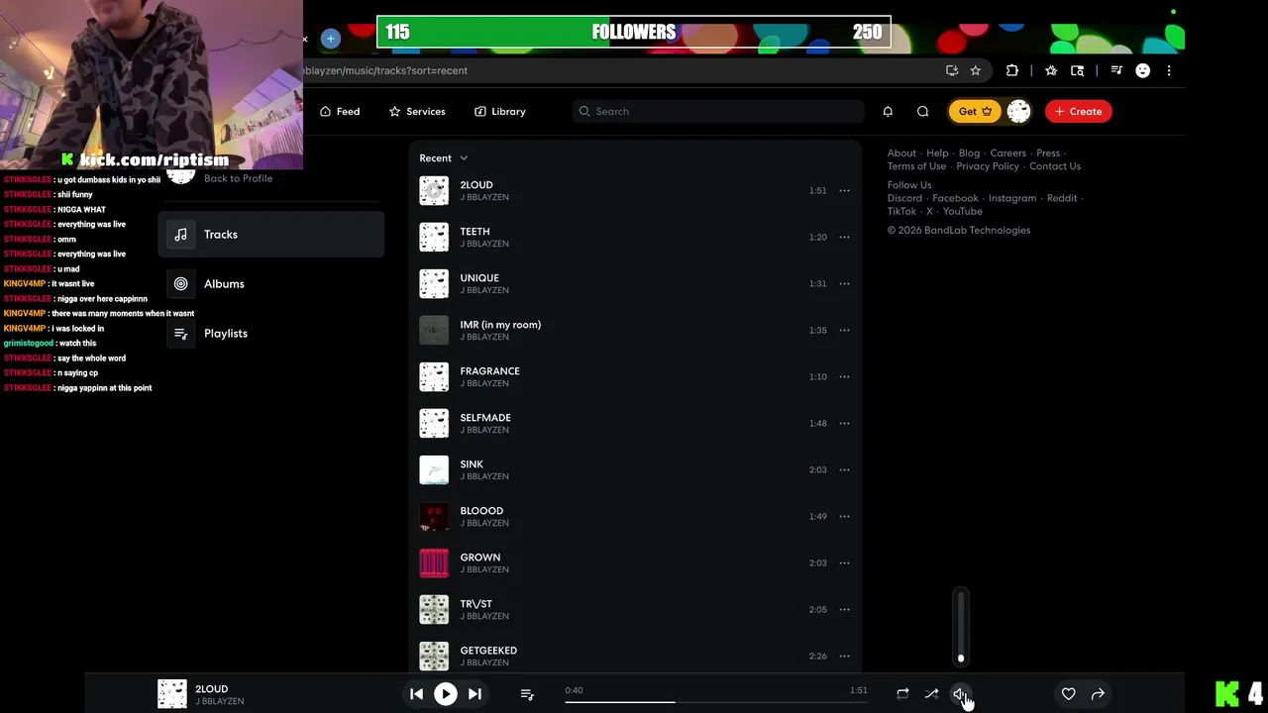Open the browser extensions puzzle icon
This screenshot has height=713, width=1268.
[x=1012, y=70]
